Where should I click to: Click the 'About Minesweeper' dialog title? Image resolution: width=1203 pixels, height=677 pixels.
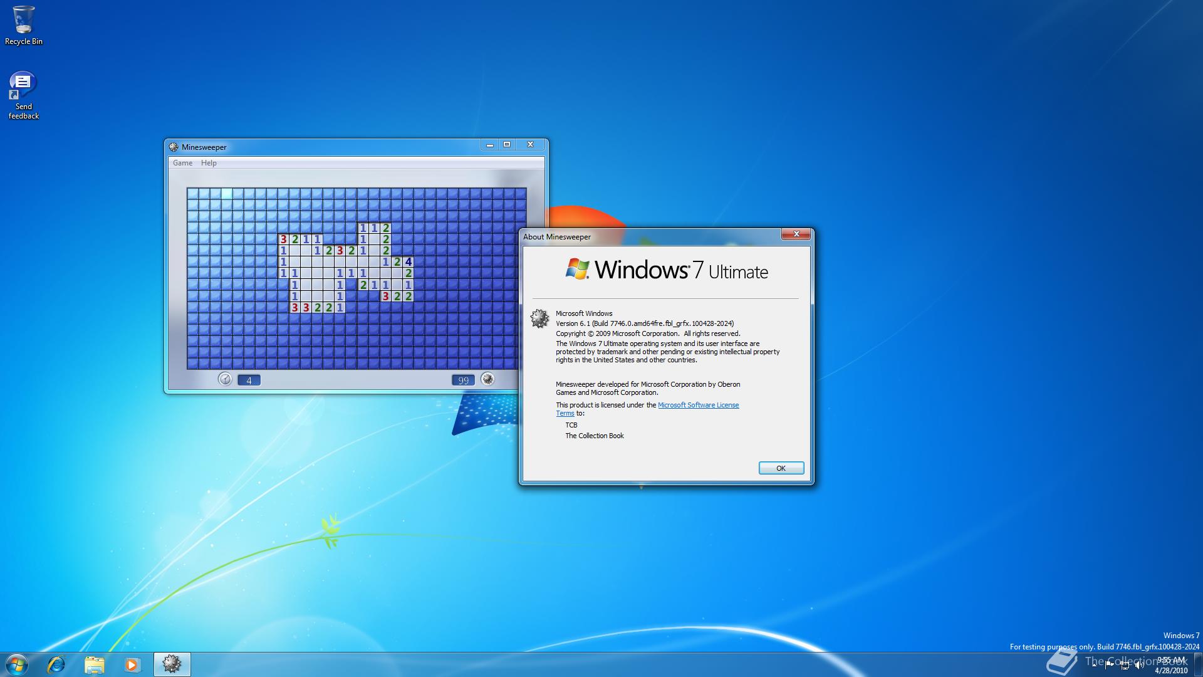(557, 237)
